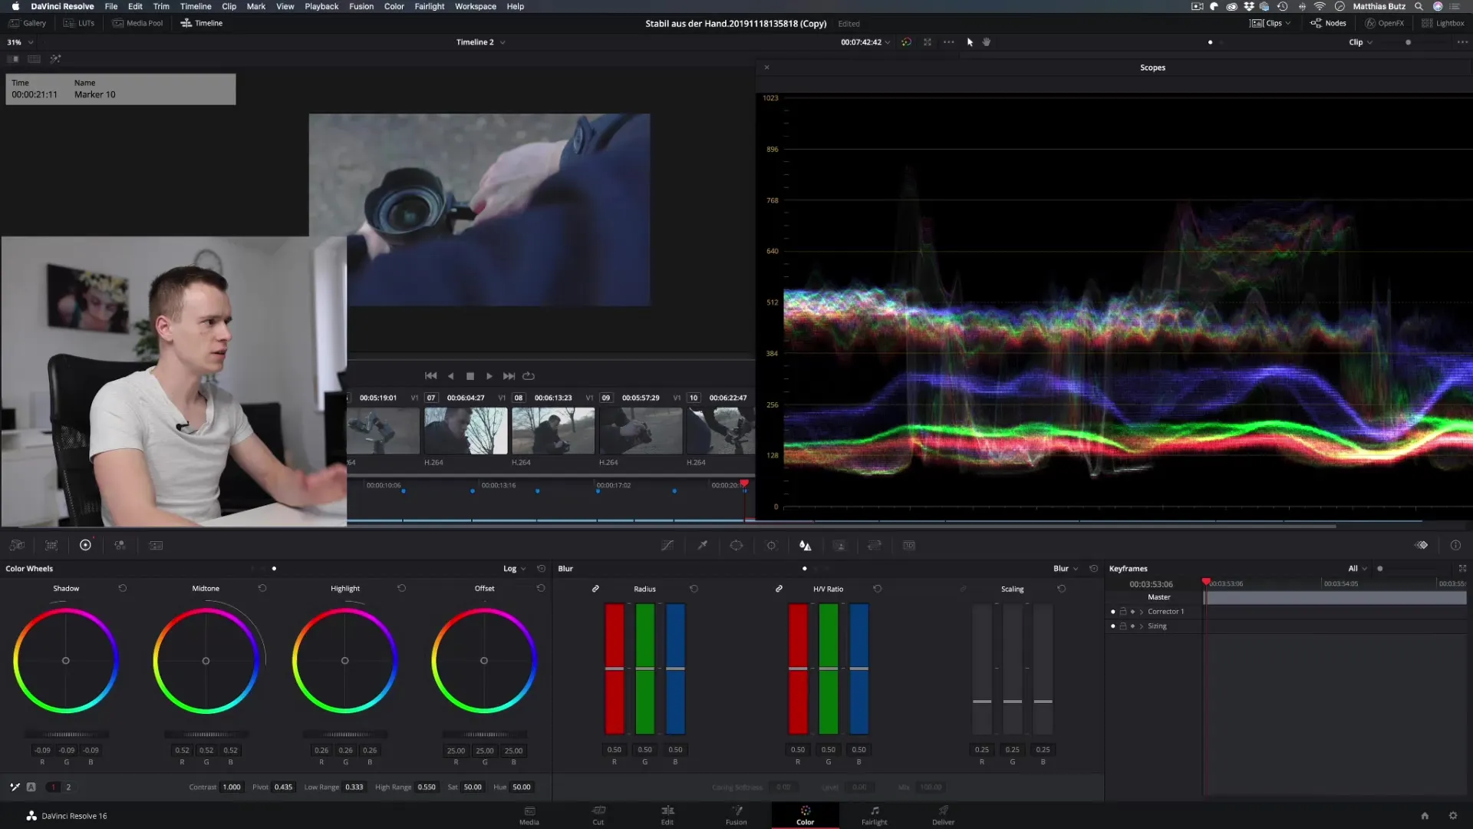
Task: Toggle auto keyframe diamond for Corrector 1
Action: click(1132, 612)
